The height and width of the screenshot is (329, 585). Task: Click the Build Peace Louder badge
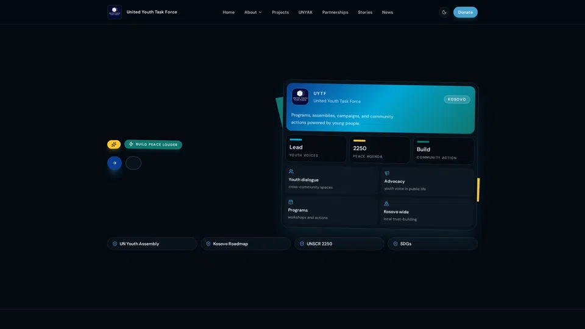click(x=153, y=144)
